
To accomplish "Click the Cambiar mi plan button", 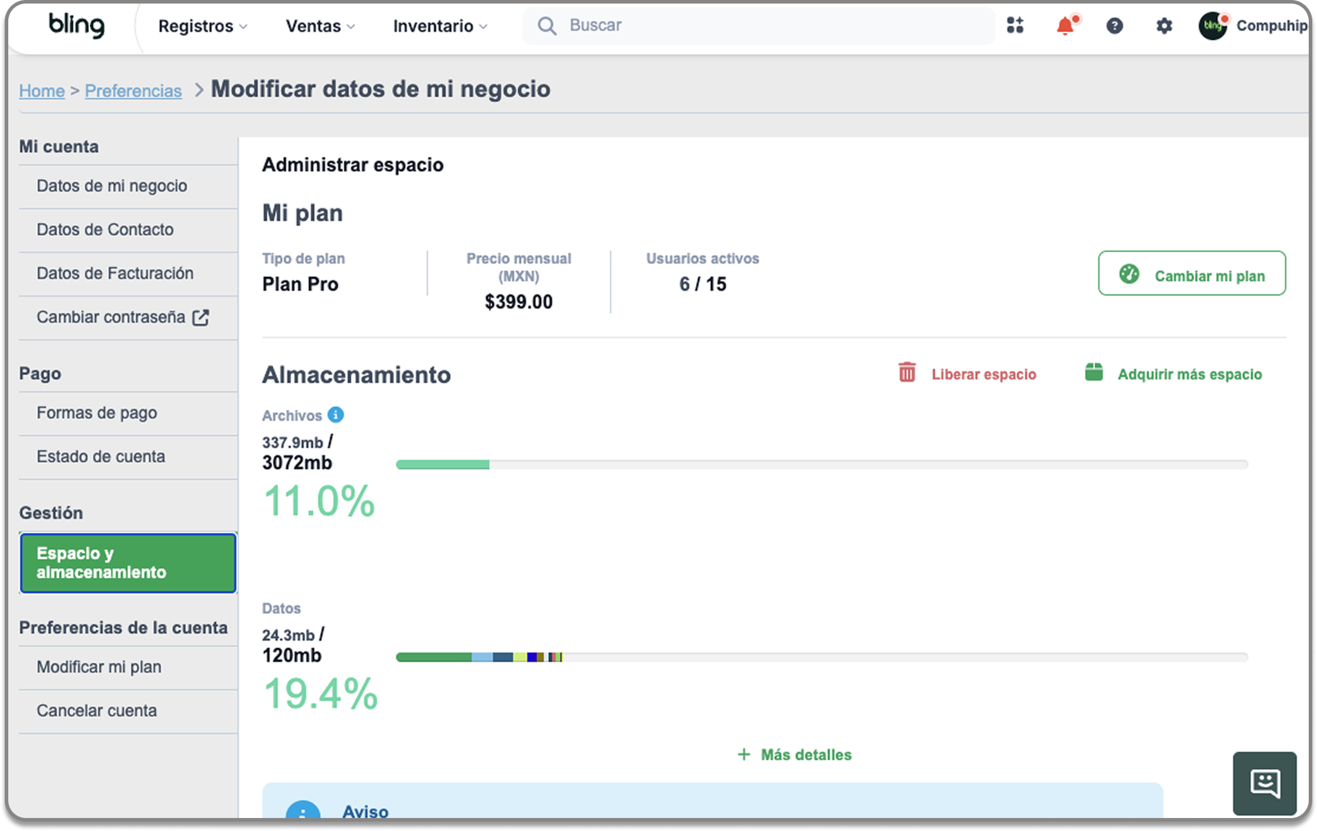I will point(1192,273).
